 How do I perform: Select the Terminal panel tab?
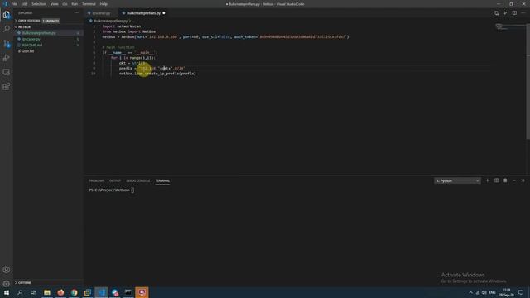pos(162,180)
